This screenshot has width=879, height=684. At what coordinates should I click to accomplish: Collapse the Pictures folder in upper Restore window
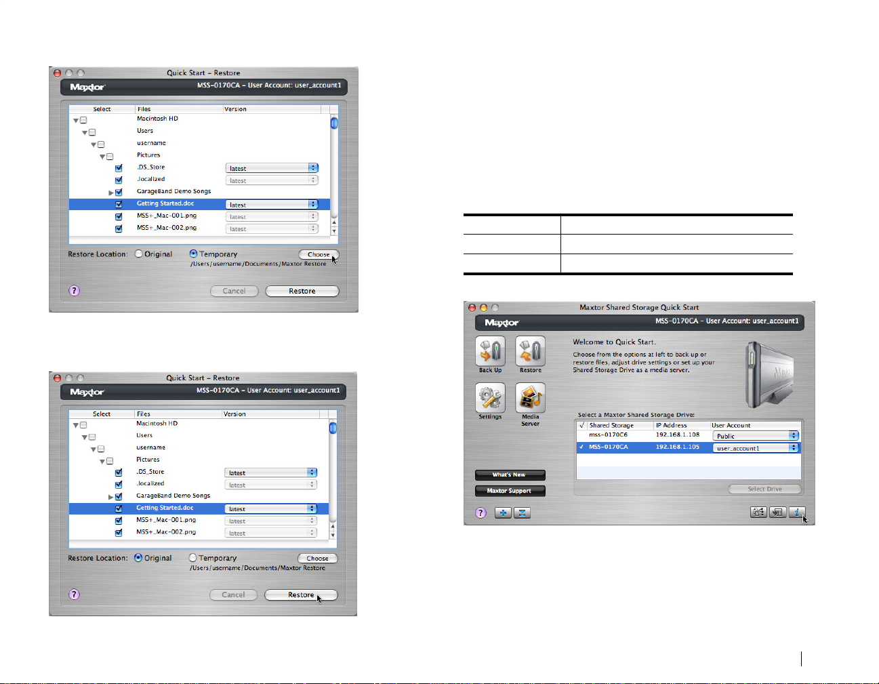click(102, 157)
